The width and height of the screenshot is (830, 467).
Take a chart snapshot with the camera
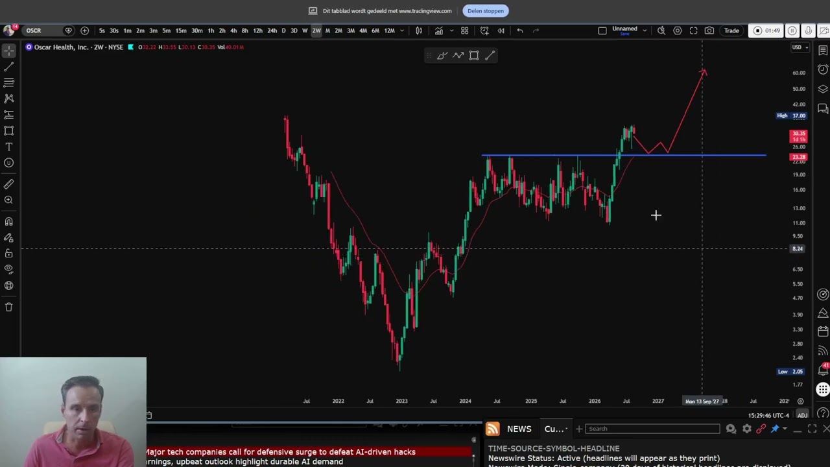(709, 30)
